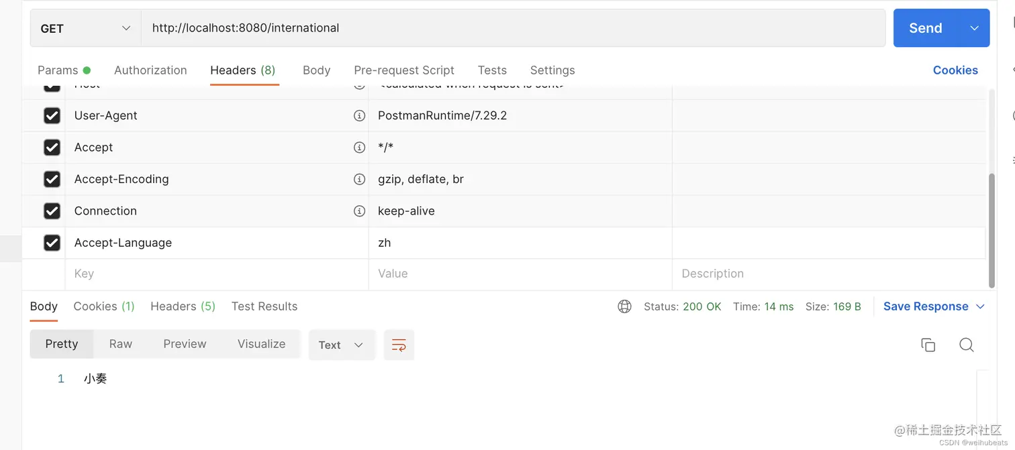Open the GET method dropdown
Screen dimensions: 1015x450
85,28
